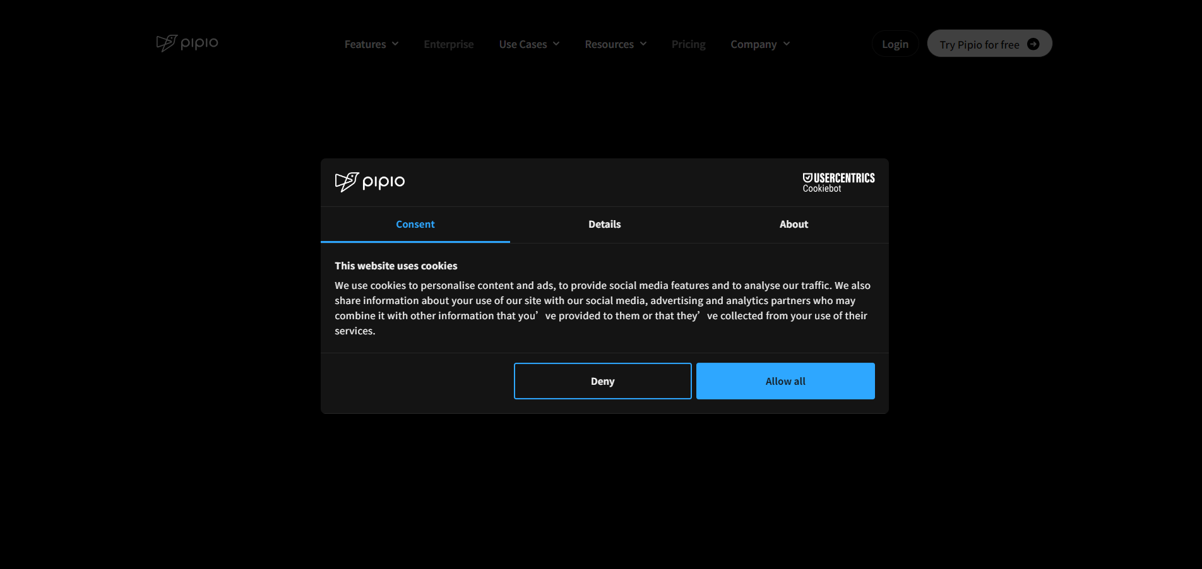Deny cookies with the Deny button
This screenshot has width=1202, height=569.
(x=602, y=381)
